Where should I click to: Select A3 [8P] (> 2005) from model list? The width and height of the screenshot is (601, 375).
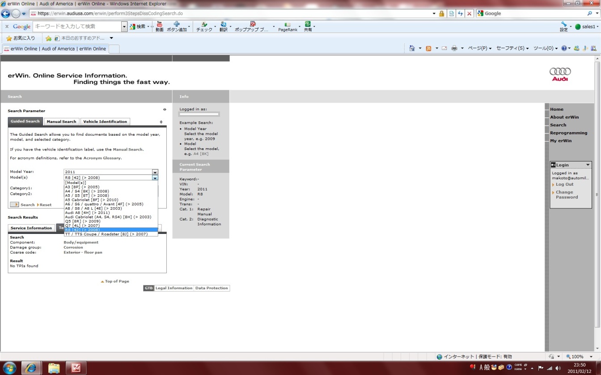tap(111, 187)
